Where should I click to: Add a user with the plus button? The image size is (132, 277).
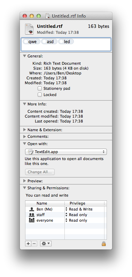[x=28, y=244]
